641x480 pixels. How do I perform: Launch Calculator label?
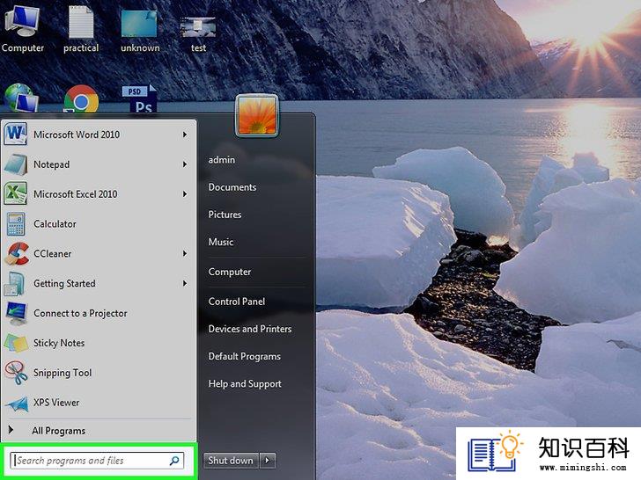(x=55, y=223)
